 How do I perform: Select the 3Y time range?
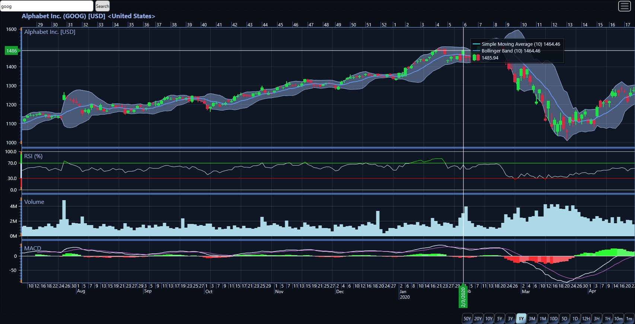(510, 318)
